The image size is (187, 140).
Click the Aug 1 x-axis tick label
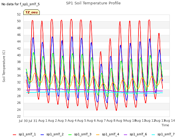(x=43, y=121)
